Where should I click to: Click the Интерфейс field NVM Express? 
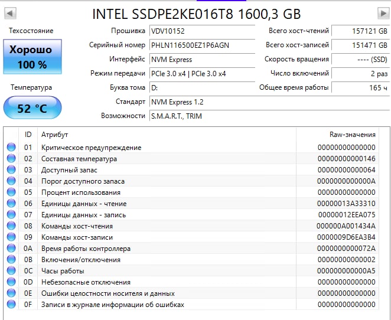tap(202, 60)
